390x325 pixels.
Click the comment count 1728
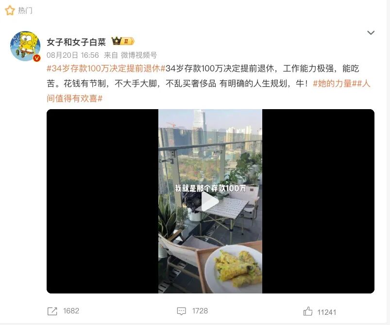(x=200, y=311)
